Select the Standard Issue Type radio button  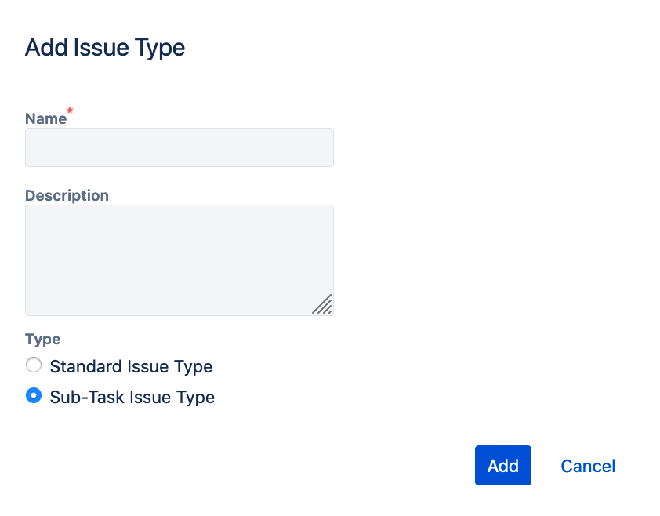click(33, 365)
